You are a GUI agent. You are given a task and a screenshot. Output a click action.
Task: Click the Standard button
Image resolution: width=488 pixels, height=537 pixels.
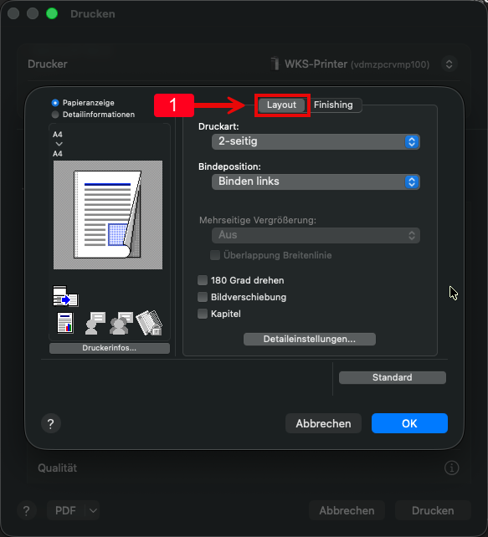point(393,377)
